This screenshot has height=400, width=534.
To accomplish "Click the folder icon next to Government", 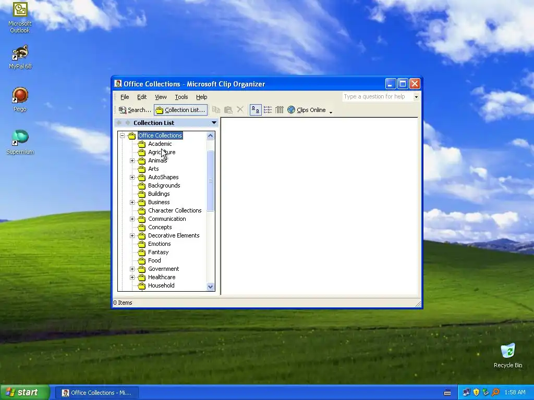I will pyautogui.click(x=142, y=269).
